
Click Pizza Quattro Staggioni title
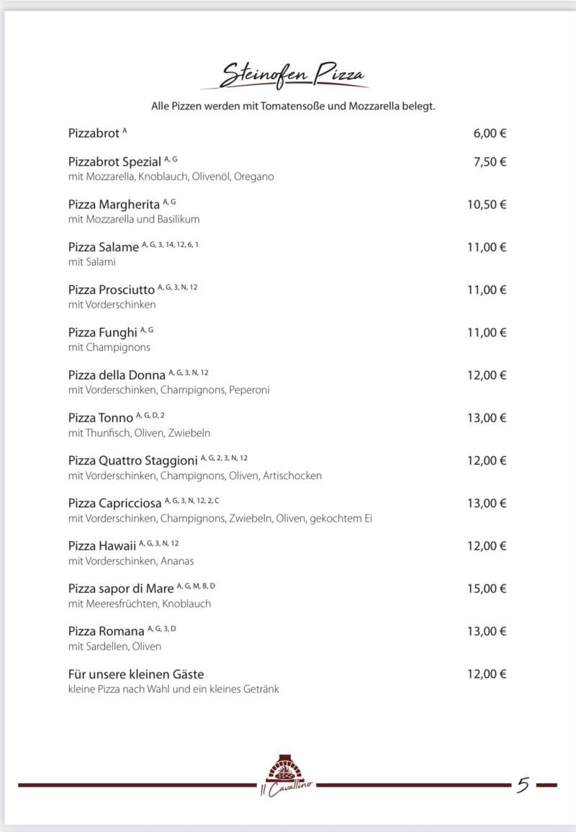(132, 460)
